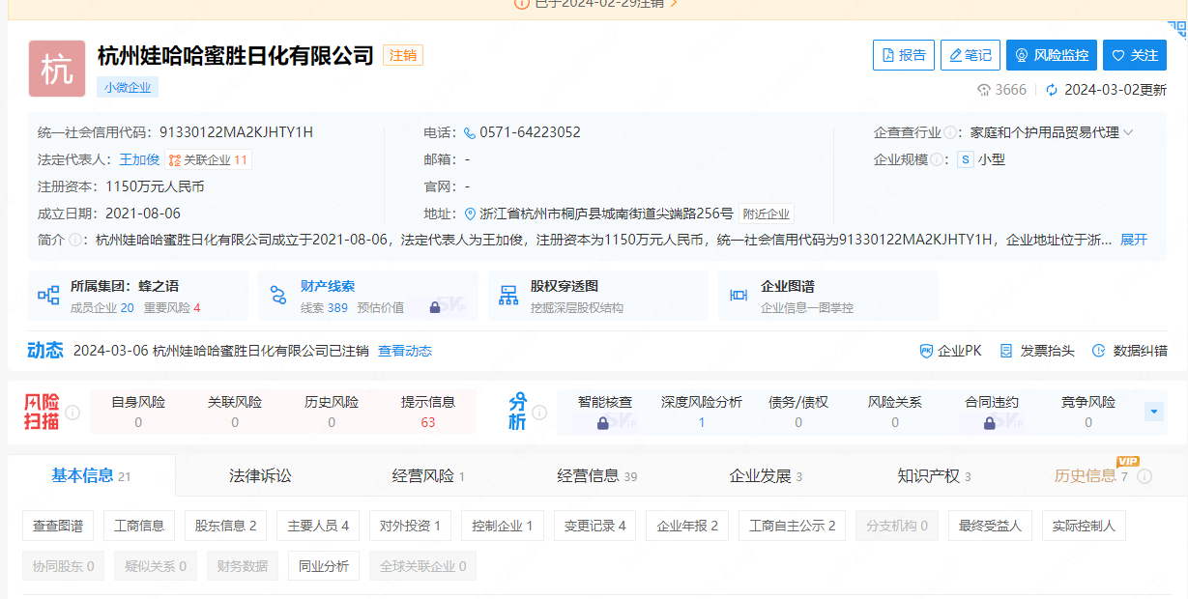
Task: Click the 小微企业 tag
Action: tap(128, 87)
